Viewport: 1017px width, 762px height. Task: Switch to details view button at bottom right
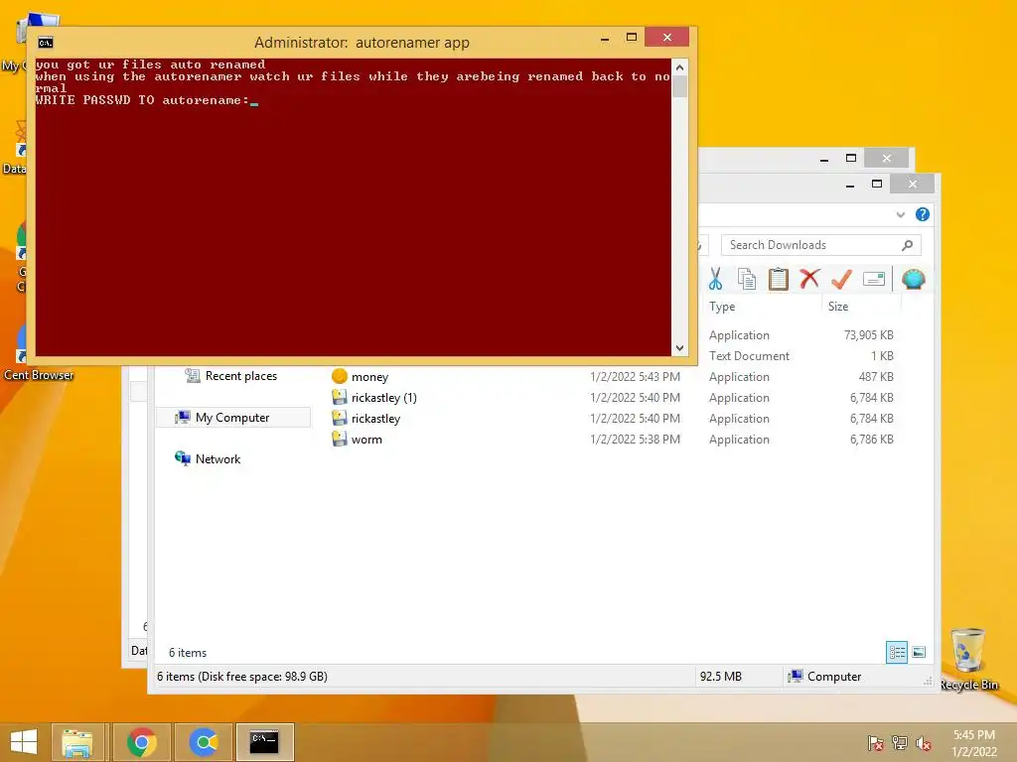897,652
